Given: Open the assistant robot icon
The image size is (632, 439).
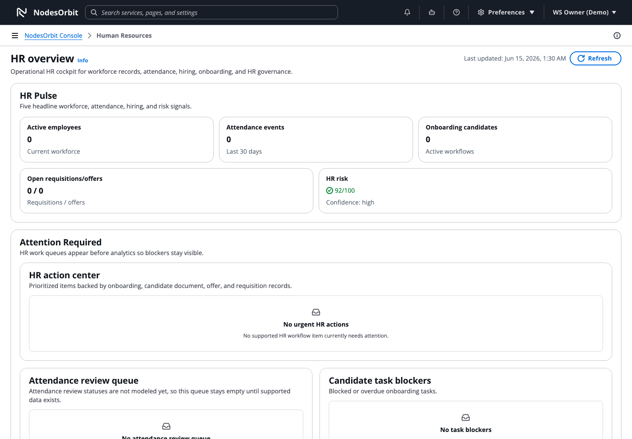Looking at the screenshot, I should pos(432,12).
